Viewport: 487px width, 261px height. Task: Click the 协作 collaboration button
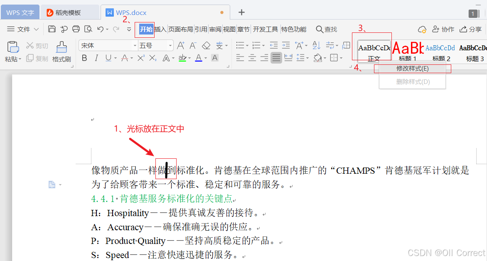[443, 29]
